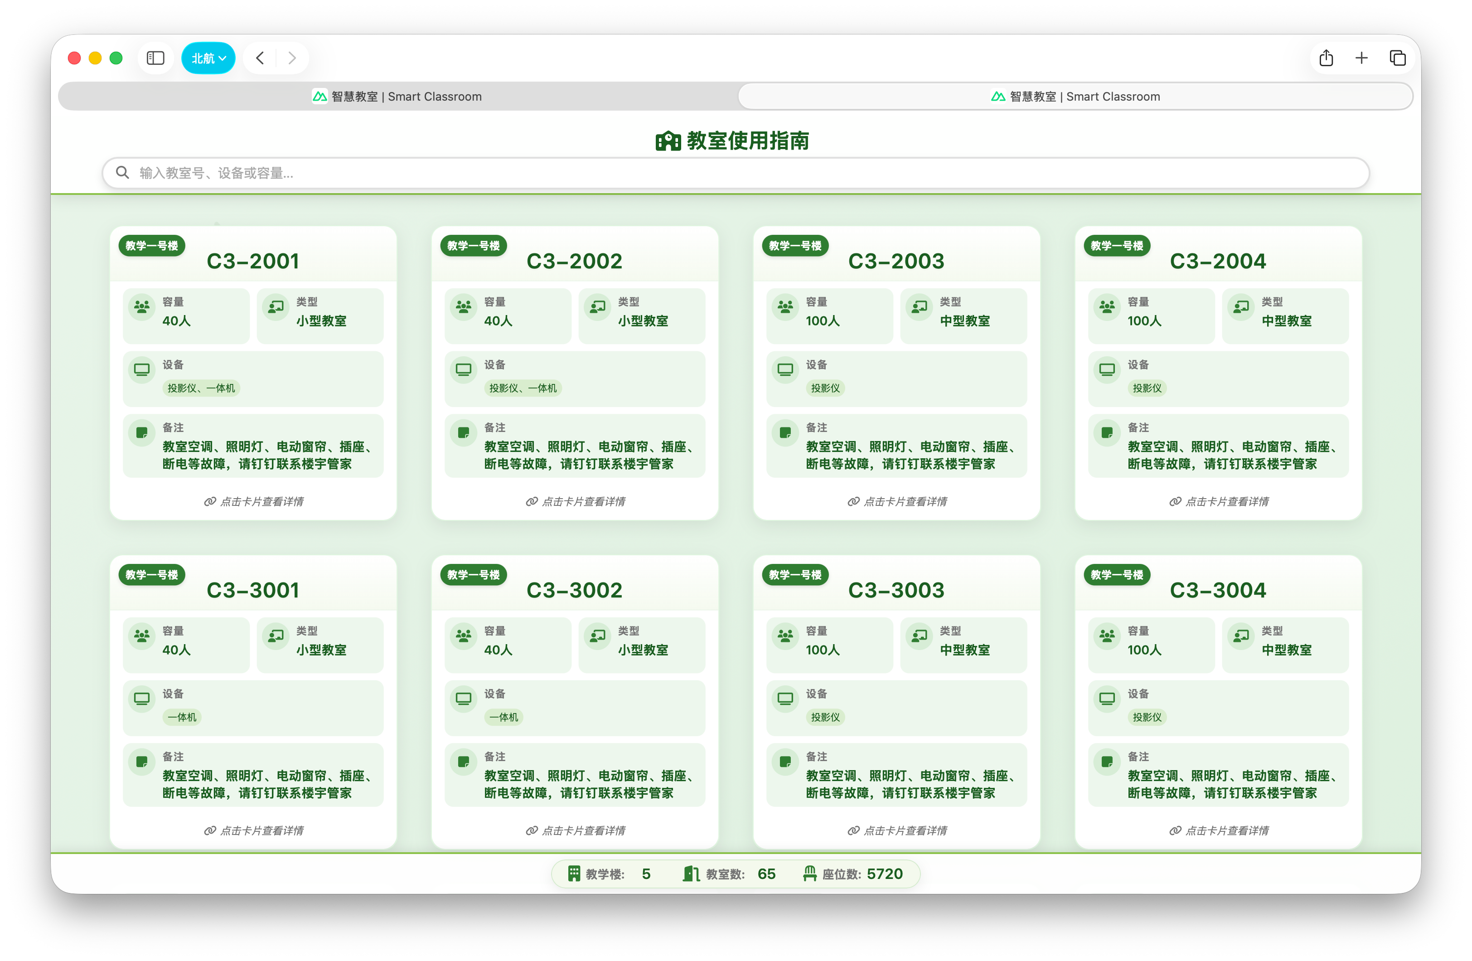Viewport: 1472px width, 961px height.
Task: Toggle the browser sidebar panel icon
Action: click(x=155, y=58)
